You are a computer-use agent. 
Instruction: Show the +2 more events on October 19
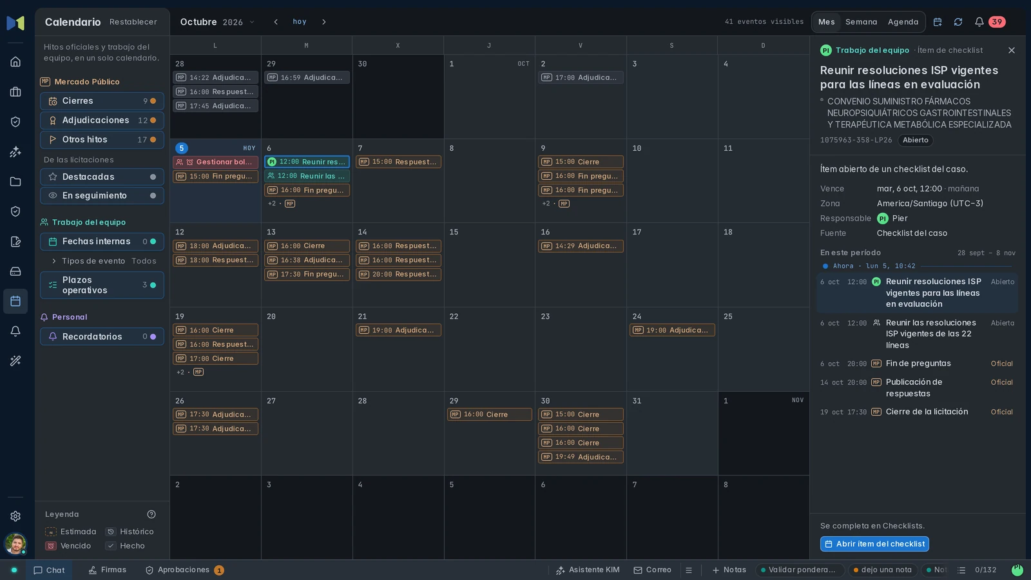pyautogui.click(x=189, y=372)
